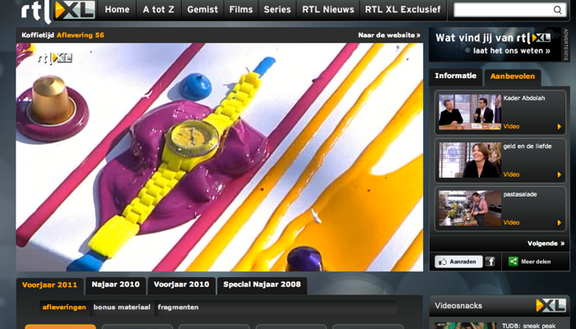This screenshot has width=576, height=329.
Task: Click the laat het ons weten banner
Action: click(x=495, y=44)
